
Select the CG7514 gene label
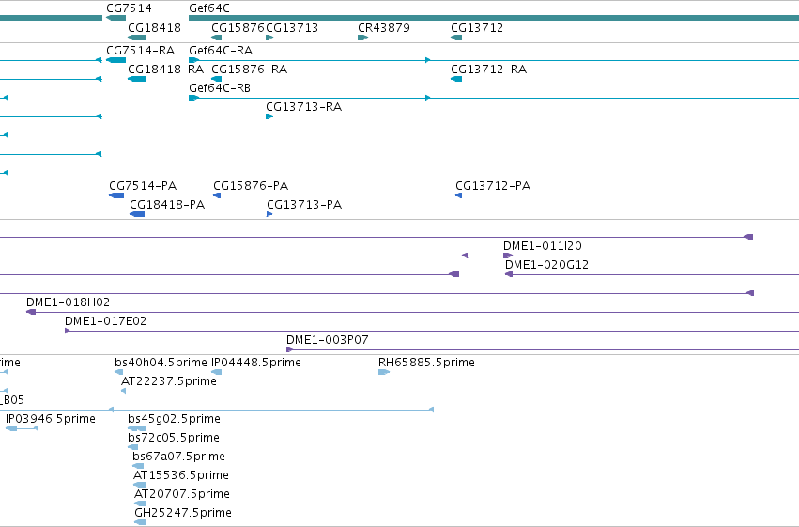[129, 8]
